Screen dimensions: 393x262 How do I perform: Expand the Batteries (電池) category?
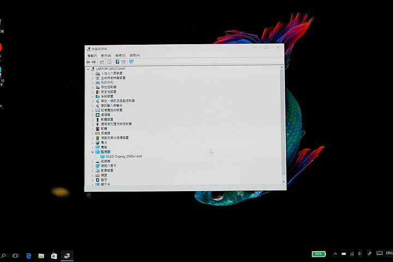[x=92, y=142]
